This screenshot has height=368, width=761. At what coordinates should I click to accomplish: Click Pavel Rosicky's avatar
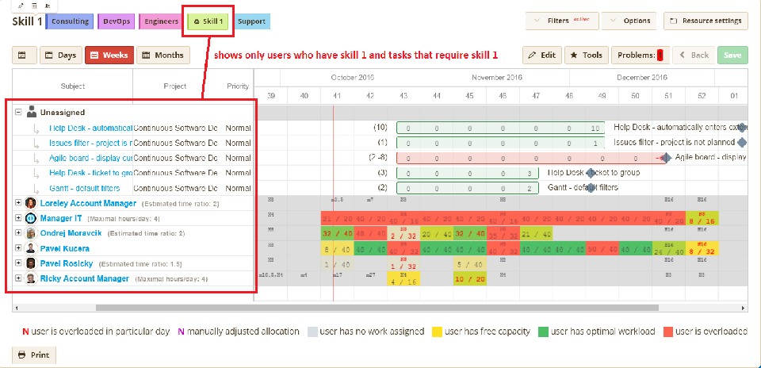31,263
